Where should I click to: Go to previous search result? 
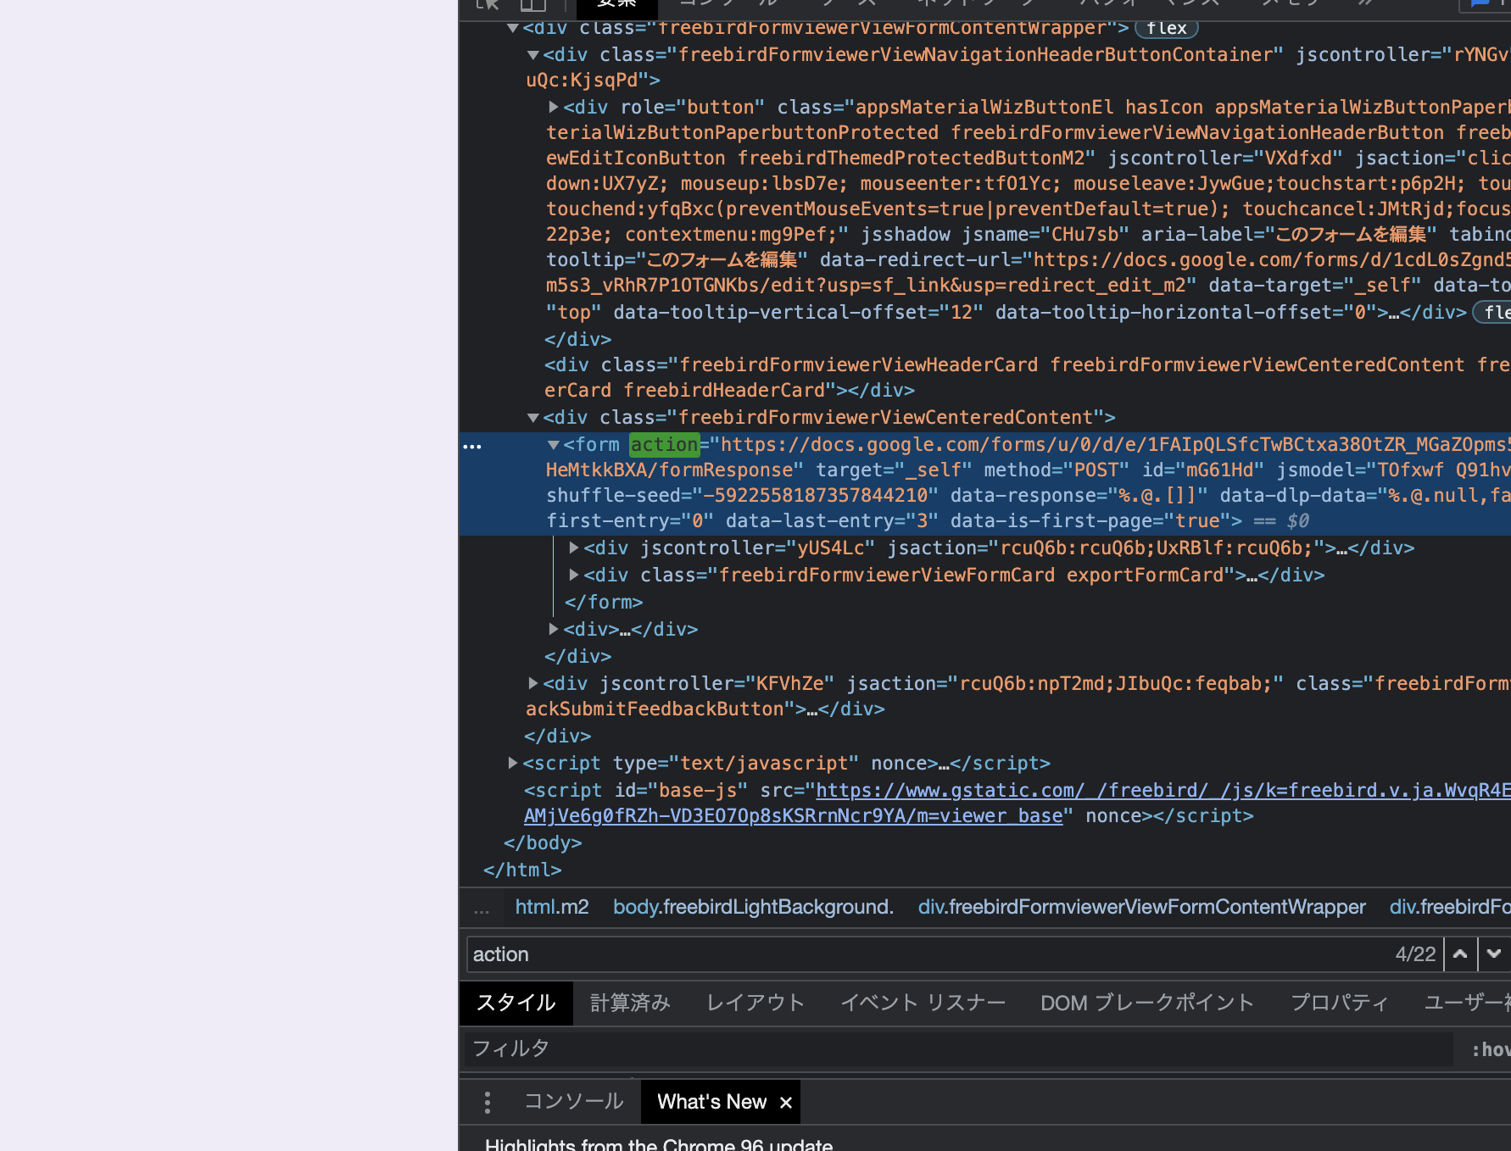coord(1460,954)
